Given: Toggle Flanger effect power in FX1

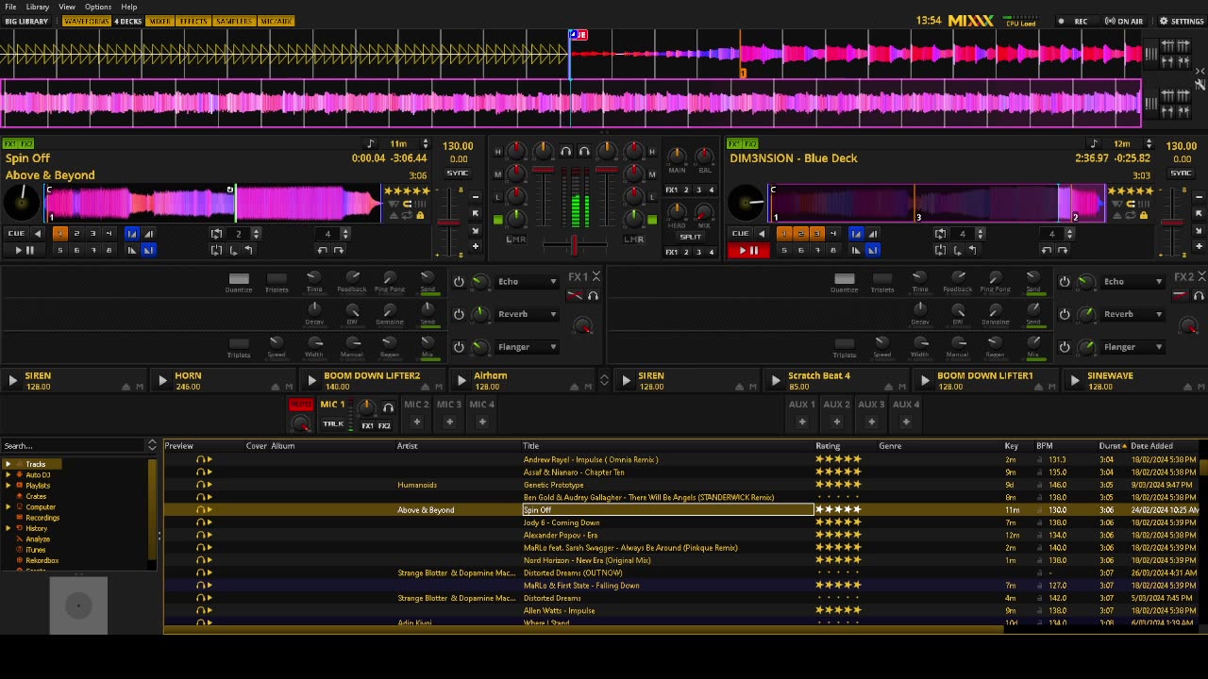Looking at the screenshot, I should pos(459,347).
